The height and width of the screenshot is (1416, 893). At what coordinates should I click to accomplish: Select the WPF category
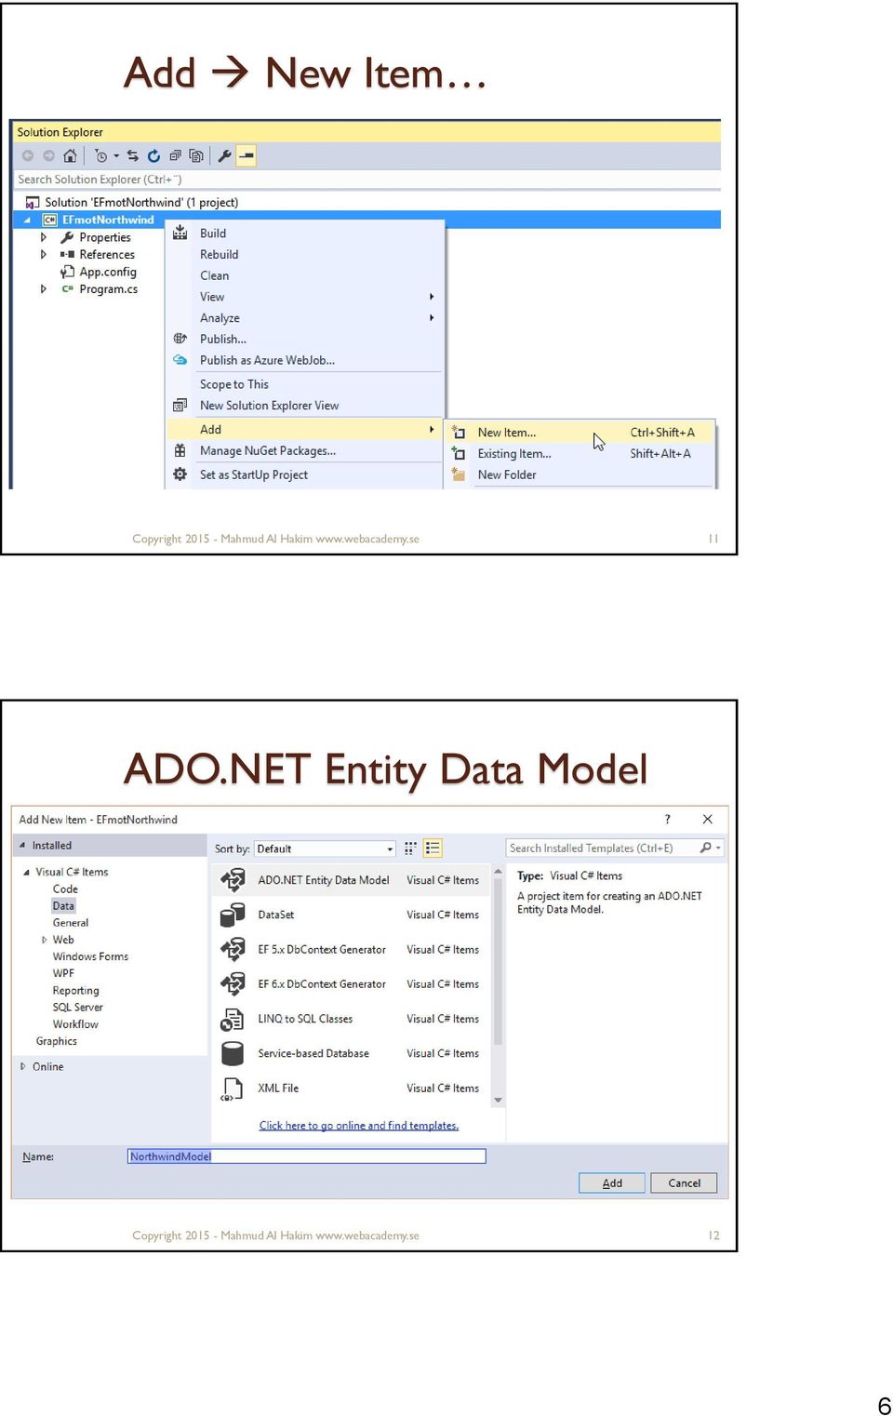(x=63, y=973)
